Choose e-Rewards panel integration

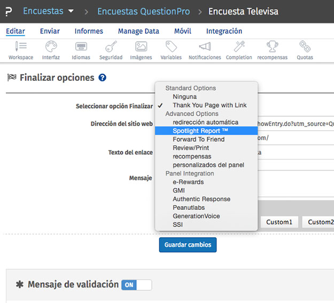point(206,182)
